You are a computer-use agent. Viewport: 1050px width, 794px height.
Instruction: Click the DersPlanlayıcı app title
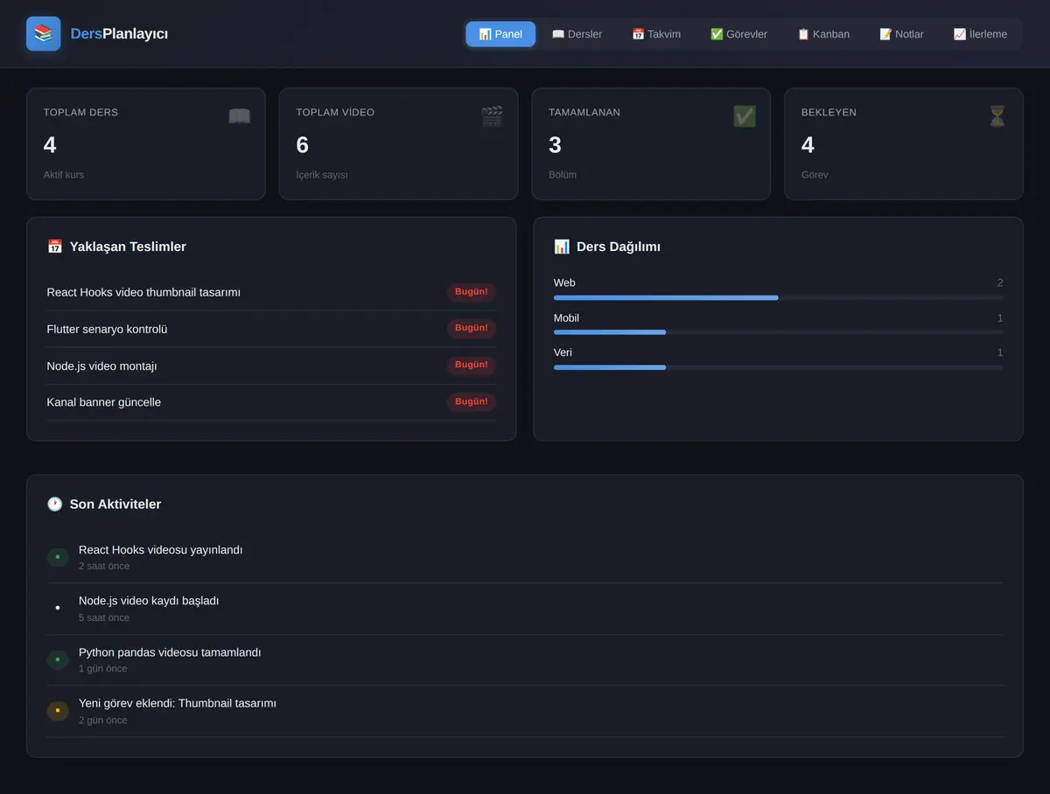[x=119, y=34]
